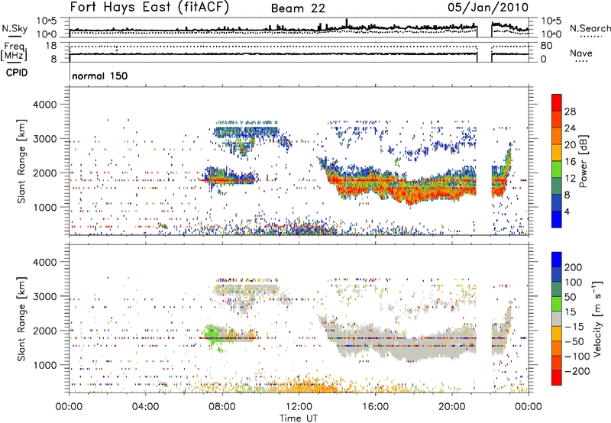
Task: Click the '4000' tick in Power panel
Action: [x=44, y=105]
